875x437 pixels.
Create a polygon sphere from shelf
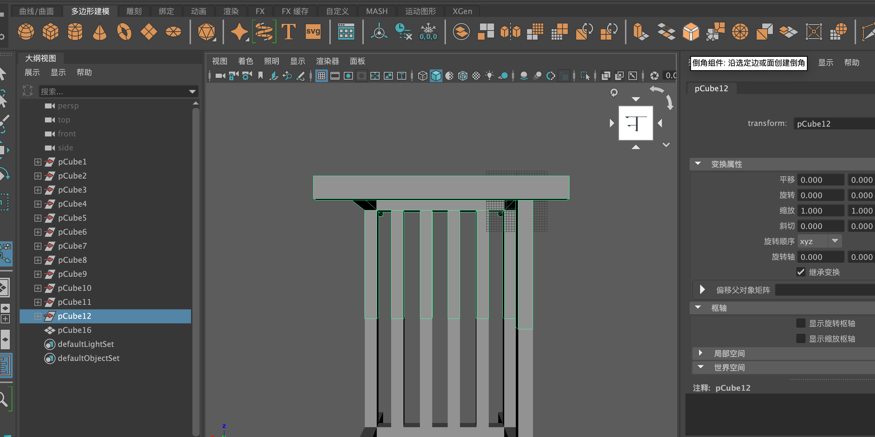[x=26, y=32]
